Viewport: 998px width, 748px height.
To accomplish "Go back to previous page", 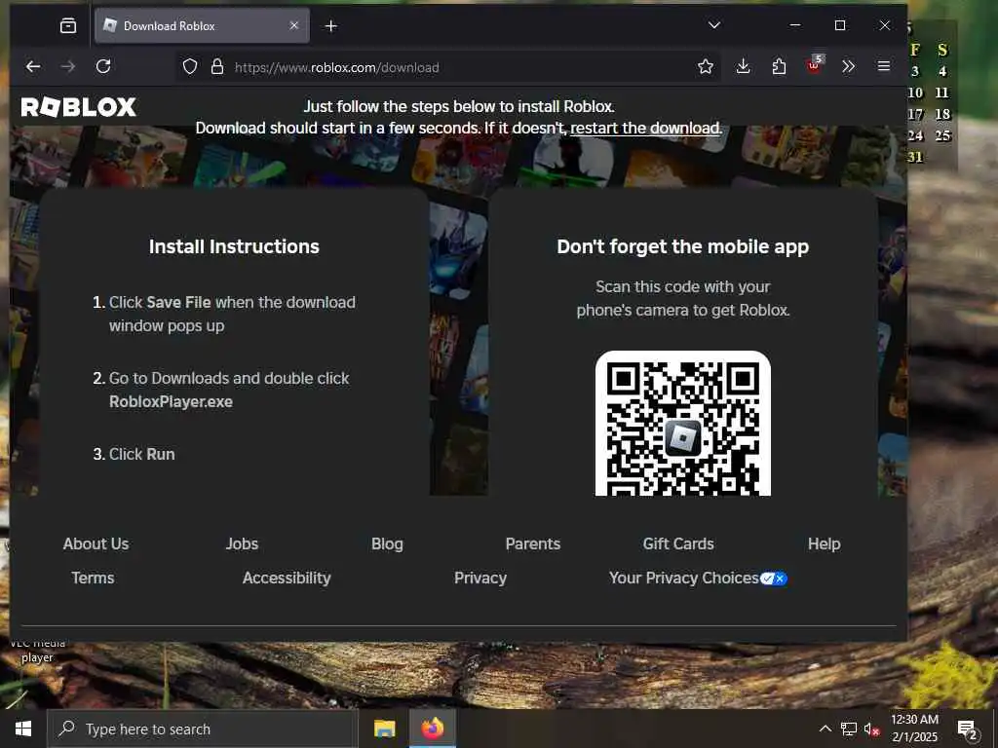I will [x=33, y=67].
